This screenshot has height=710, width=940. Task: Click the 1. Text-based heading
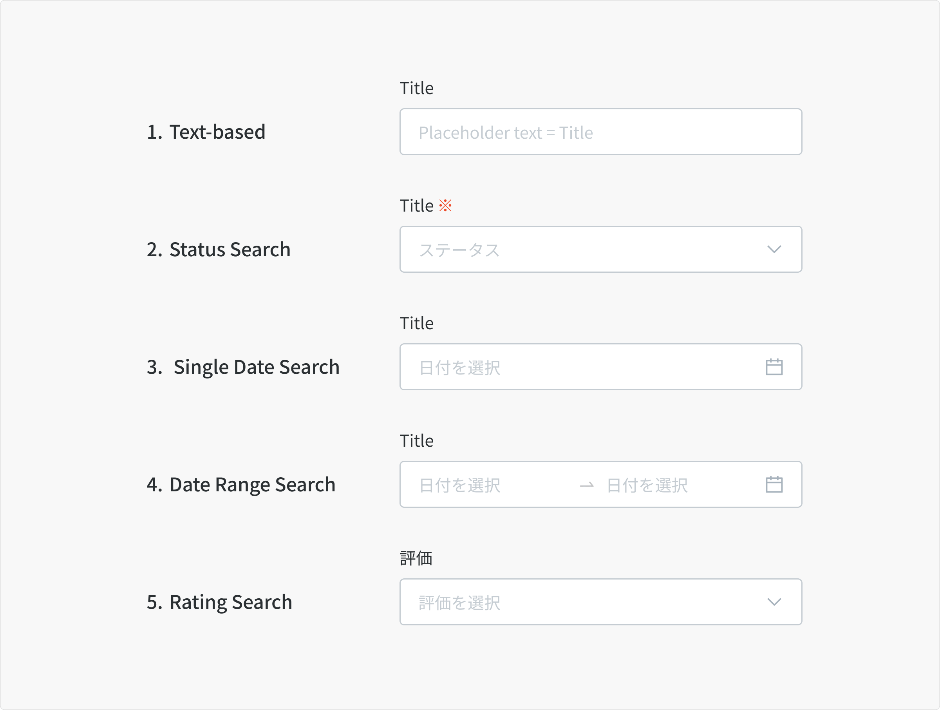[x=206, y=132]
